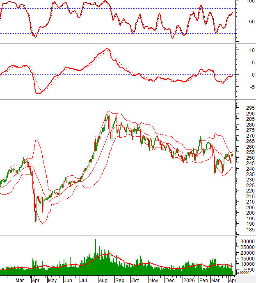Click the 295 price axis label
Image resolution: width=256 pixels, height=283 pixels.
pyautogui.click(x=245, y=108)
